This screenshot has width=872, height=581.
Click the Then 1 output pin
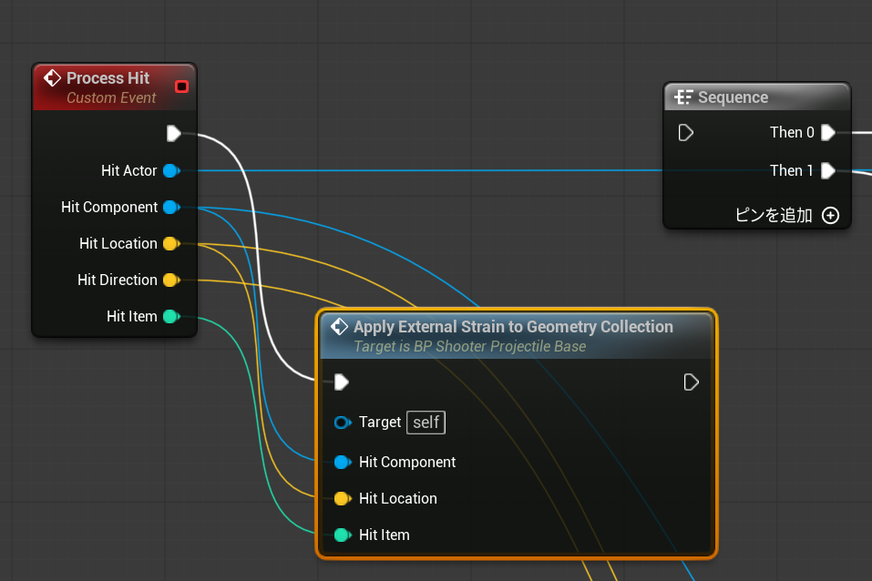827,170
